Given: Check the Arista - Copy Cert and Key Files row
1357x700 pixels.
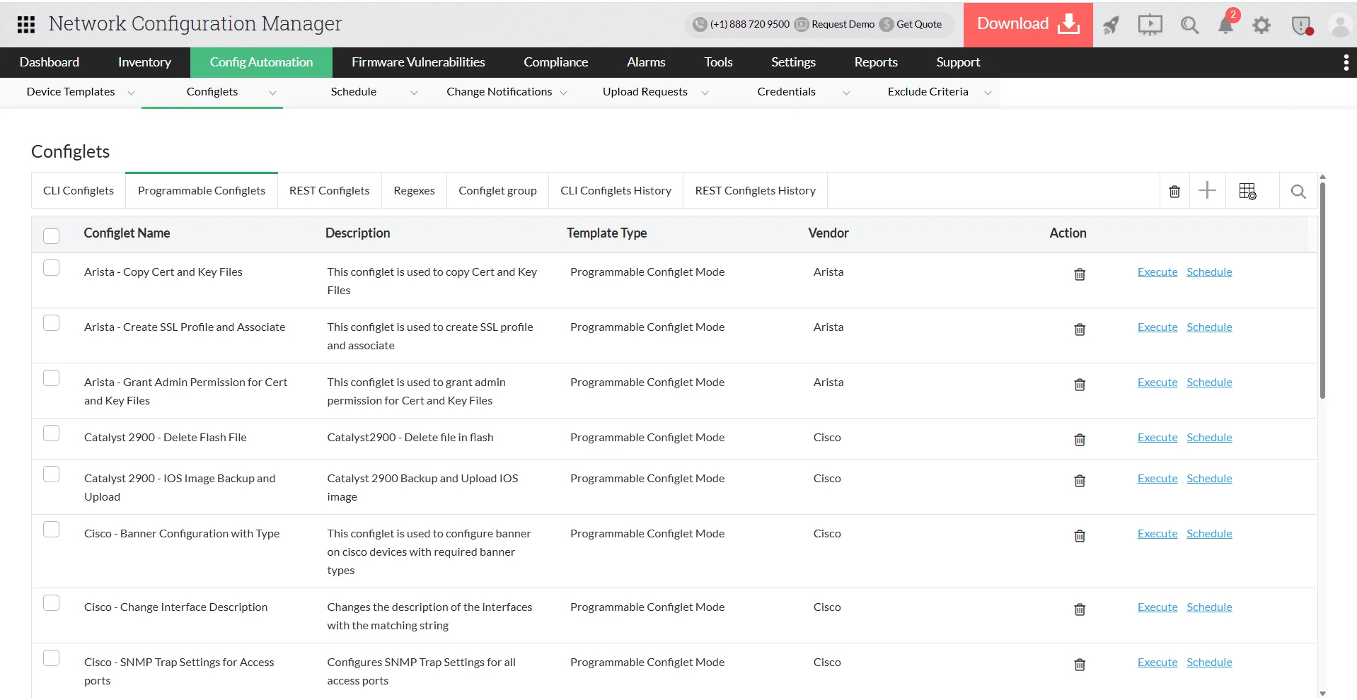Looking at the screenshot, I should tap(52, 267).
